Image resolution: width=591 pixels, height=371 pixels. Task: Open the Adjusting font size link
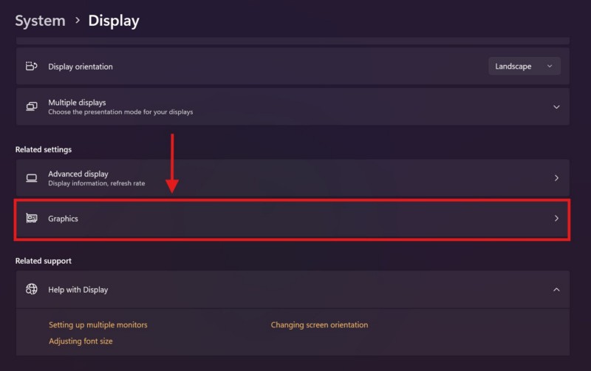pyautogui.click(x=81, y=341)
